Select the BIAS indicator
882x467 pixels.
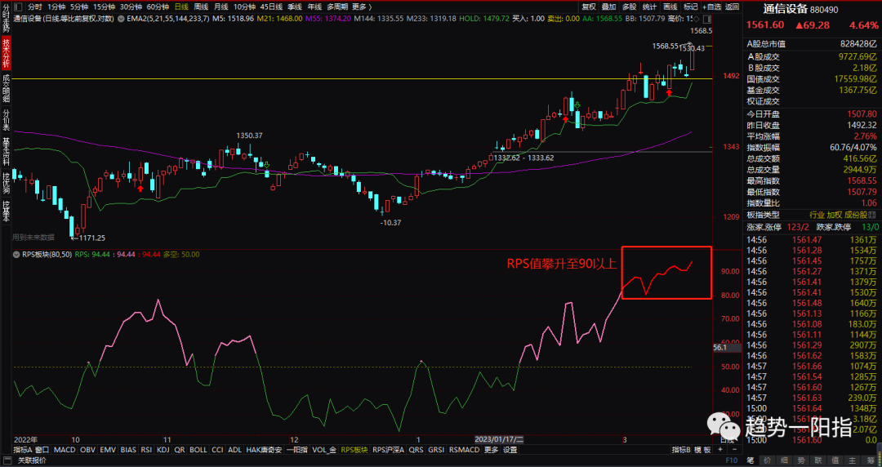(x=128, y=450)
